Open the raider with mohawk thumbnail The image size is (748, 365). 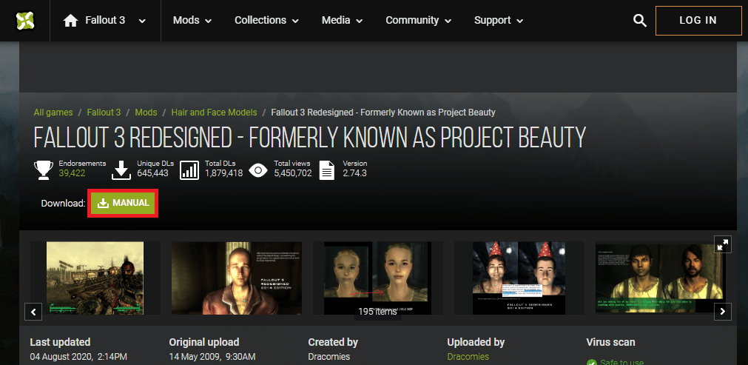click(95, 278)
